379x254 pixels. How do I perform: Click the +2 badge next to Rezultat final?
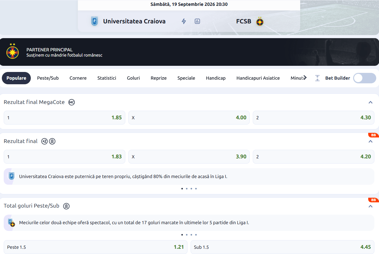coord(45,141)
